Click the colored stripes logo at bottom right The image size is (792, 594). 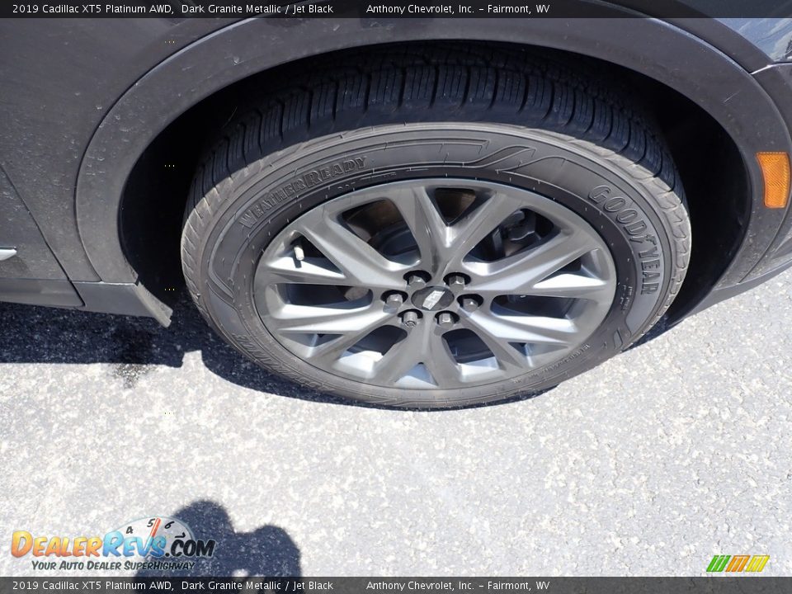tap(738, 563)
